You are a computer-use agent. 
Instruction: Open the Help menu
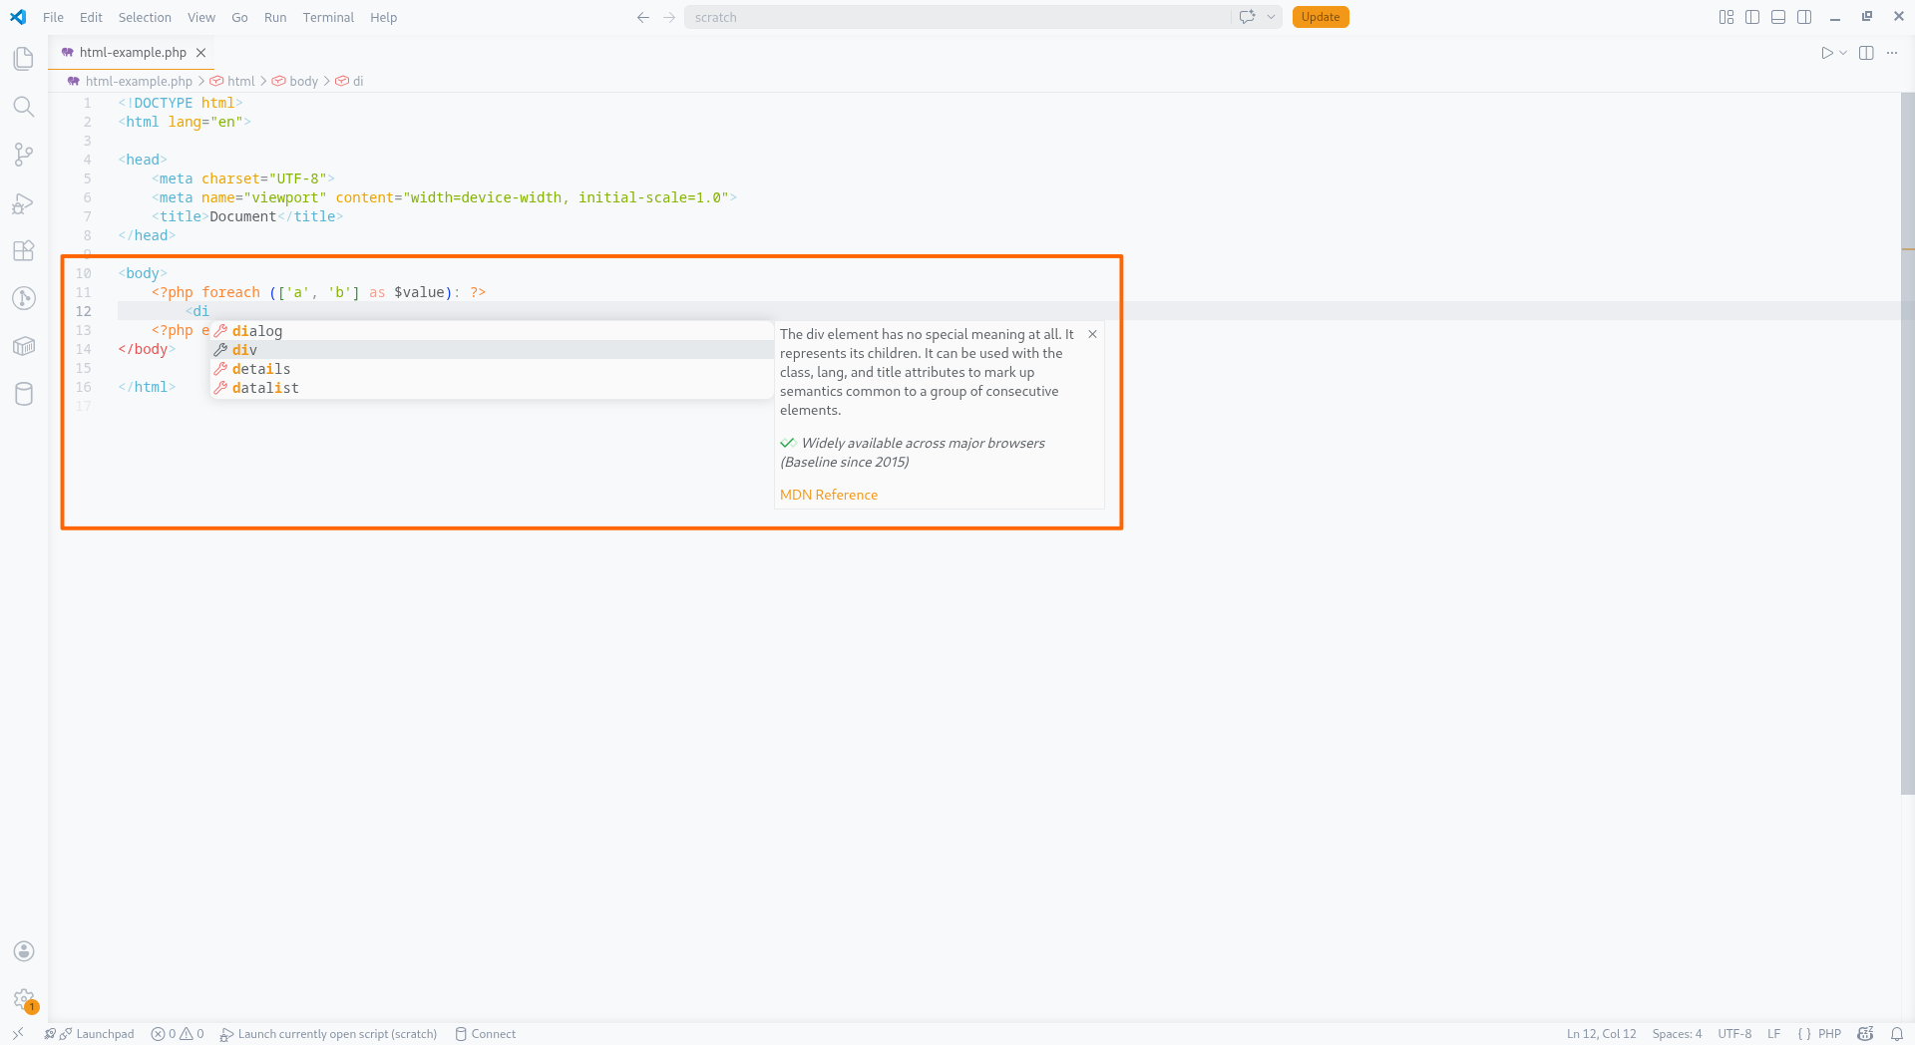[x=383, y=17]
